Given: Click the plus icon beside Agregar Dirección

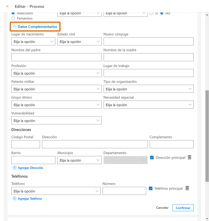Looking at the screenshot, I should (14, 168).
